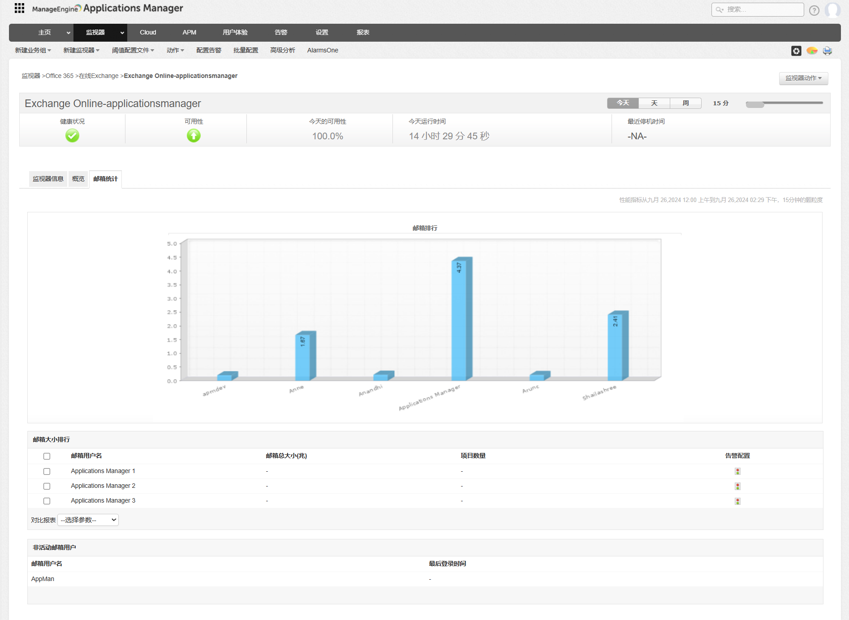Open alarm config for Applications Manager 1
This screenshot has height=620, width=849.
click(x=737, y=471)
